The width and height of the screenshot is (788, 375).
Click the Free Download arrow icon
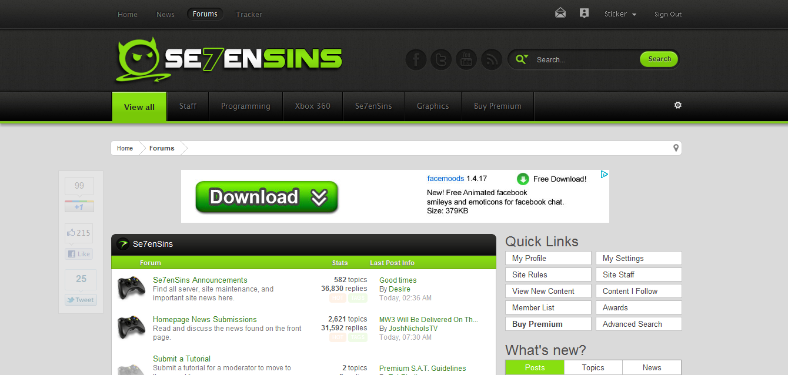coord(523,179)
